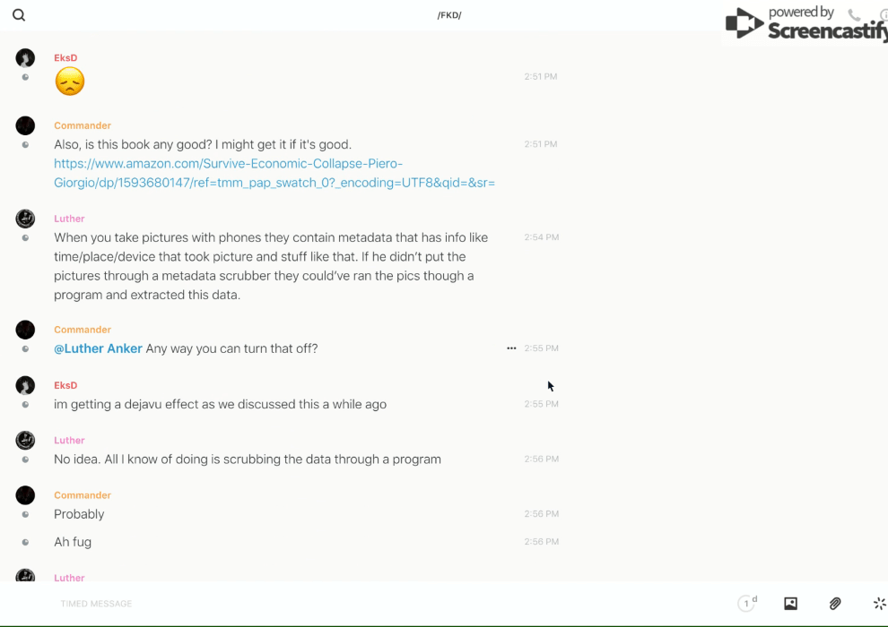Image resolution: width=888 pixels, height=627 pixels.
Task: Click Commander's avatar beside the book question
Action: point(25,125)
